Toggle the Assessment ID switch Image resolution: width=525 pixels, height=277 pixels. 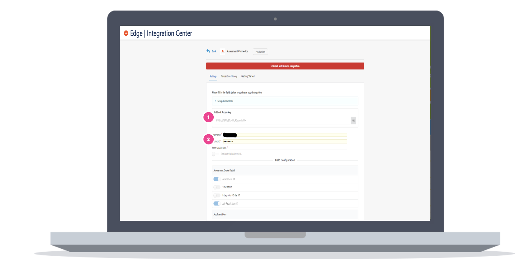[217, 179]
